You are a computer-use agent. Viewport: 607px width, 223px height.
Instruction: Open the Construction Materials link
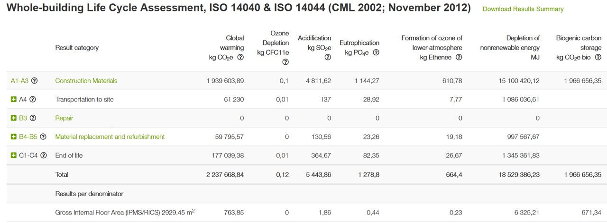tap(86, 81)
